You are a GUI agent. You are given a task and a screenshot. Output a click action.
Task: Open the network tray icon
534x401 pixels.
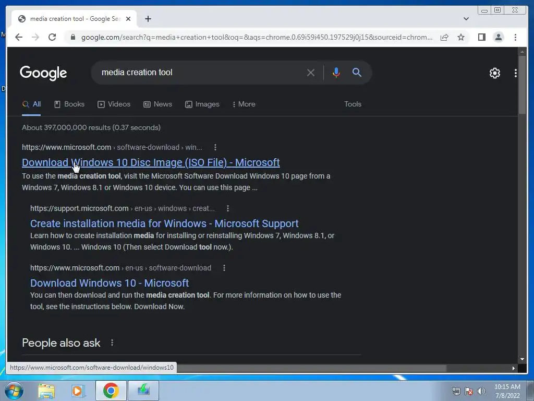(x=456, y=391)
